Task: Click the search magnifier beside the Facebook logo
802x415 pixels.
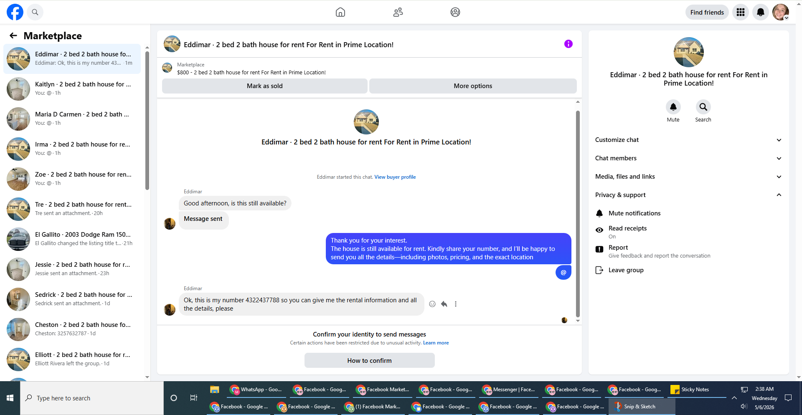Action: 35,12
